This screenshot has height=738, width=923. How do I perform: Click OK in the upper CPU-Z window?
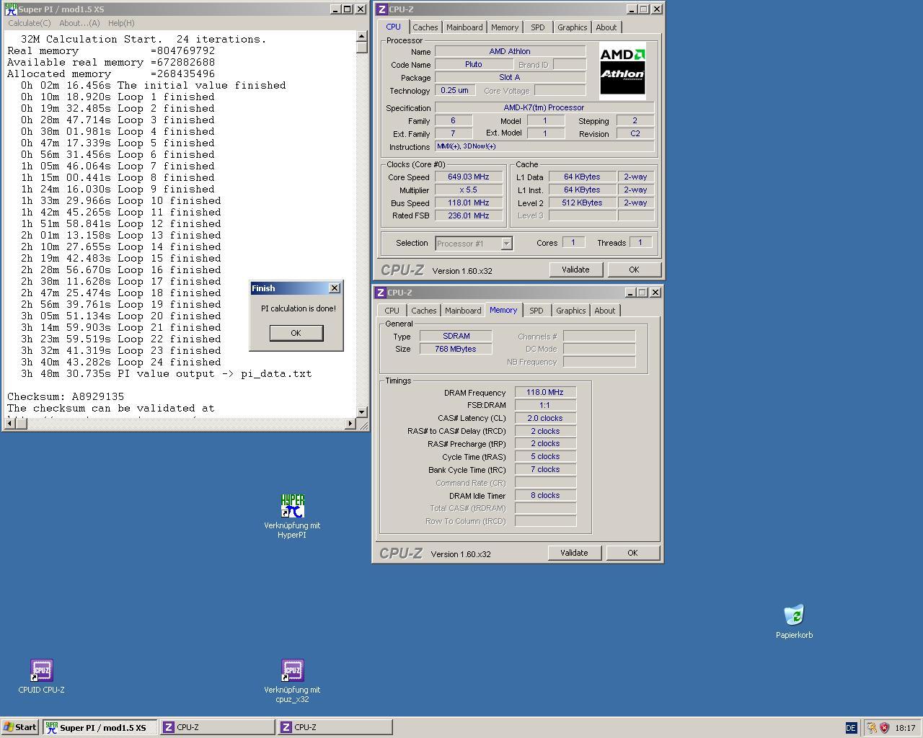click(x=634, y=270)
